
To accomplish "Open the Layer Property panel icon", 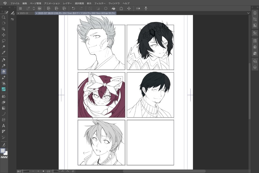I will coord(255,47).
